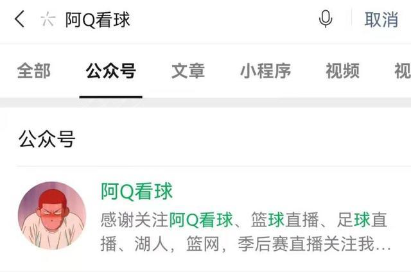Click the 取消 cancel button
The height and width of the screenshot is (272, 411).
[381, 19]
